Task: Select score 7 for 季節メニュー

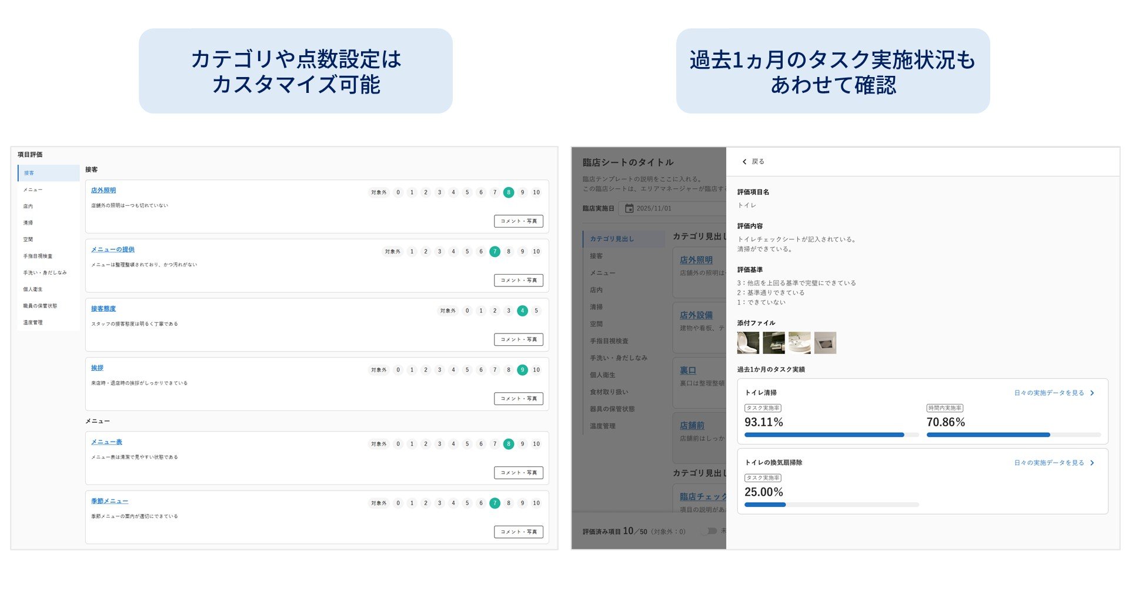Action: (x=495, y=503)
